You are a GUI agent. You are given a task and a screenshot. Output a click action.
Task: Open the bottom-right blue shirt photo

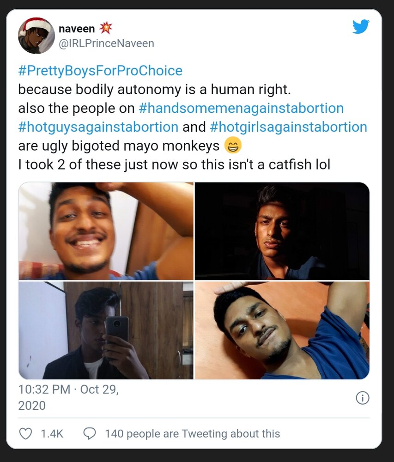(x=282, y=330)
